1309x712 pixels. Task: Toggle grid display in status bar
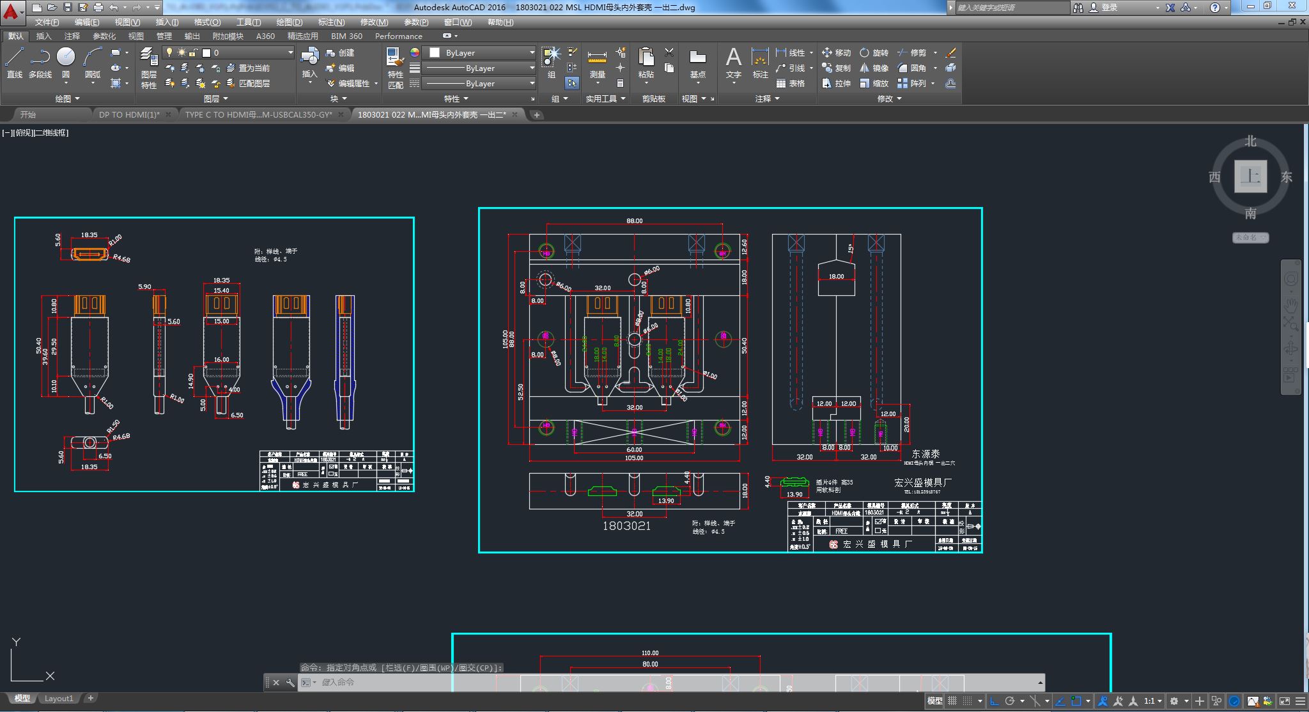[952, 701]
